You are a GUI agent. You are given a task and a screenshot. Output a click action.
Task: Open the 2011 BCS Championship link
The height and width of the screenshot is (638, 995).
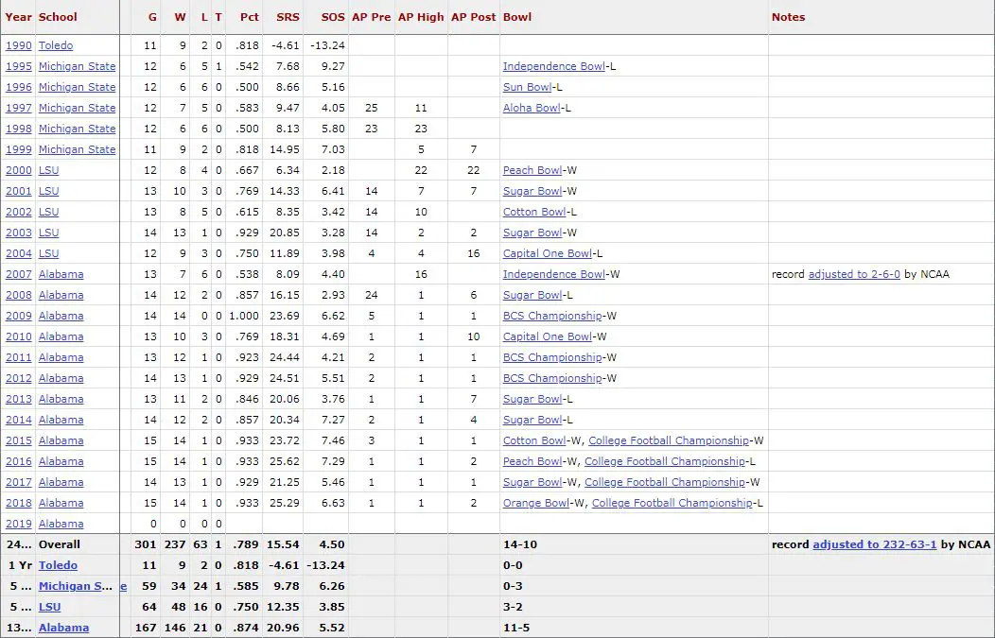point(552,357)
